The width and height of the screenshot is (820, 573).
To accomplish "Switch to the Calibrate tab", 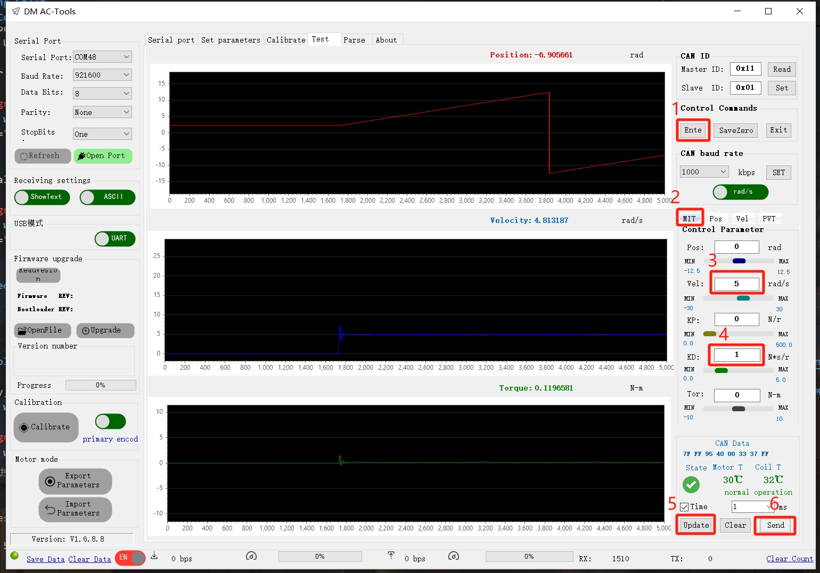I will point(286,40).
